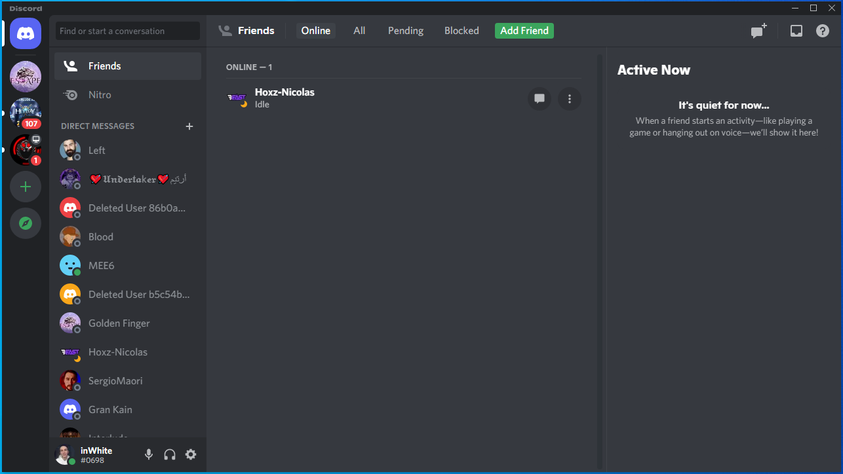Click the New Group DM icon
Screen dimensions: 843x474
coord(758,31)
